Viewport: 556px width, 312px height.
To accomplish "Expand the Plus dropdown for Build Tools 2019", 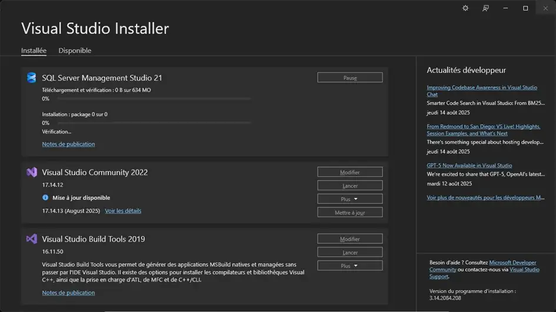I will coord(350,266).
